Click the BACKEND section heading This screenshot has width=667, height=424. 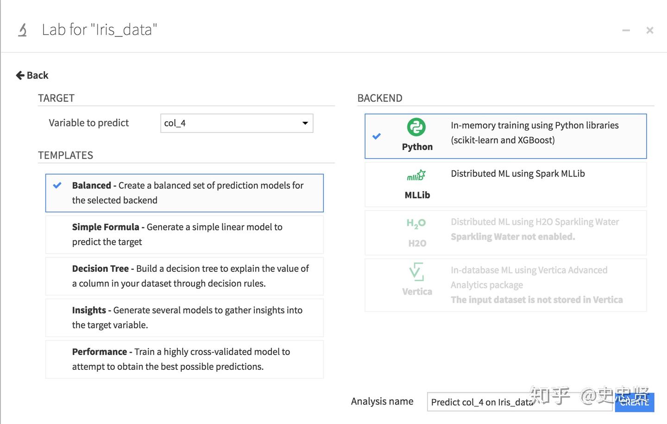tap(380, 98)
